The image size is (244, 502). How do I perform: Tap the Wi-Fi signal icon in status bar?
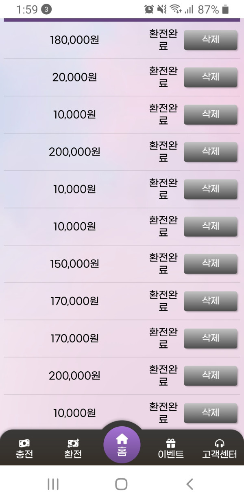coord(175,9)
